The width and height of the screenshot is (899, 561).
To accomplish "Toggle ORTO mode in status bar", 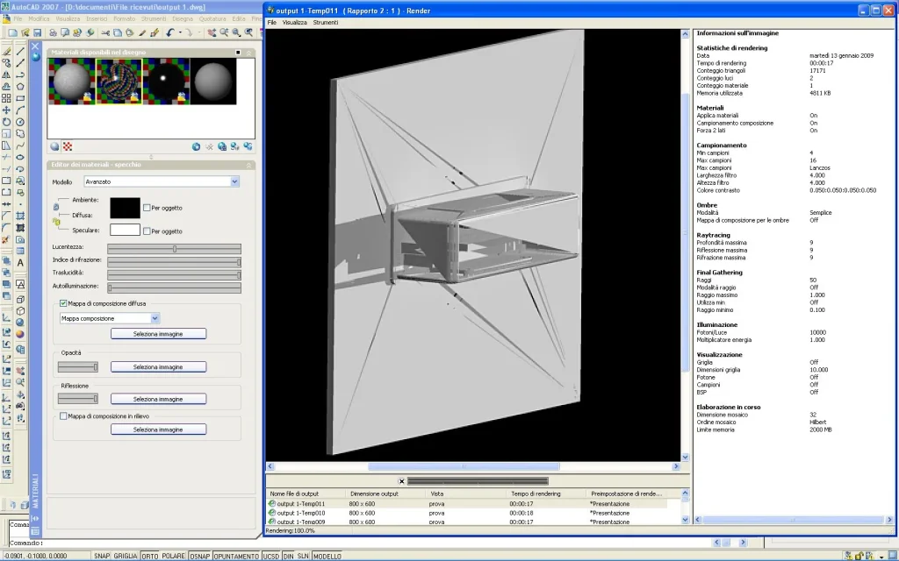I will pyautogui.click(x=149, y=556).
